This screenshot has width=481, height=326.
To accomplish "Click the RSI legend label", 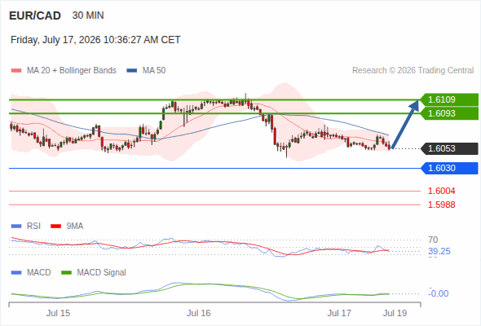I will click(x=33, y=227).
